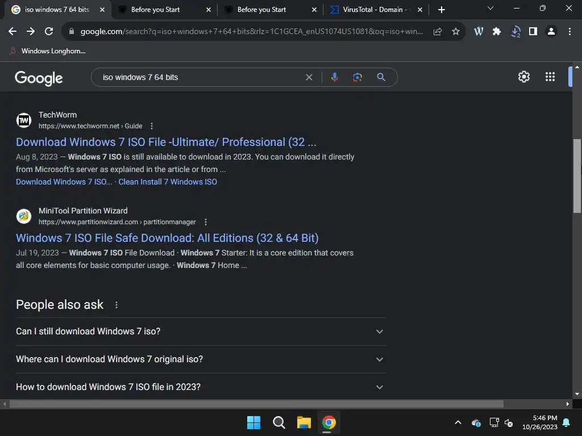This screenshot has width=582, height=436.
Task: Click the Google logo
Action: click(39, 78)
